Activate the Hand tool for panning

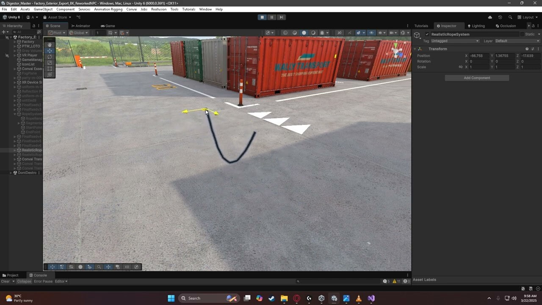click(x=50, y=44)
